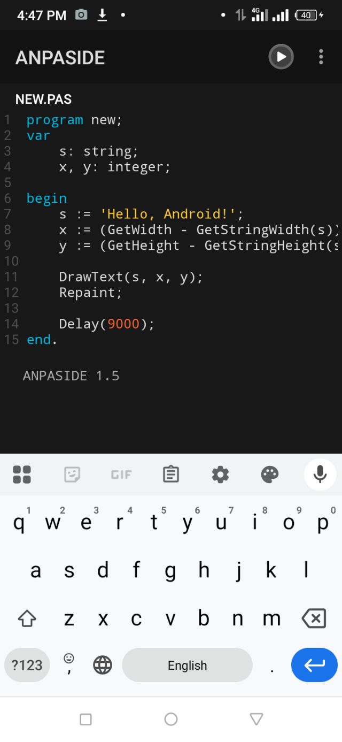Tap the d key

[x=103, y=571]
